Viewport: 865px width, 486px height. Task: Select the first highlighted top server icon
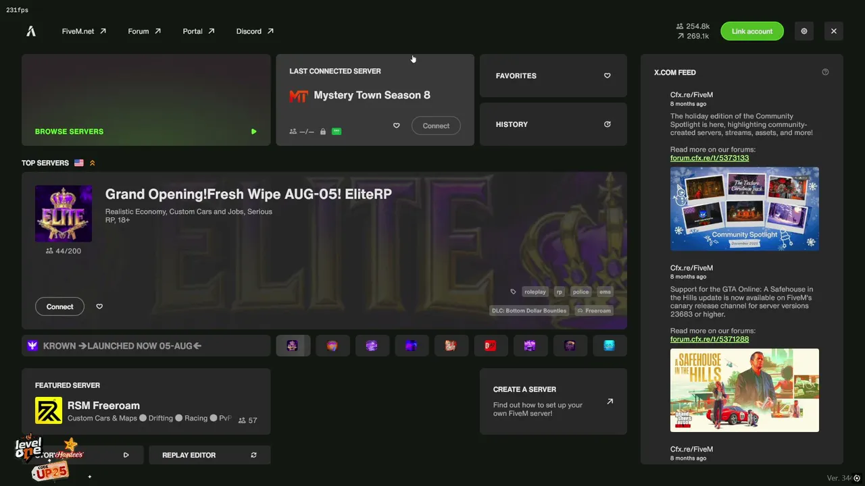tap(293, 346)
